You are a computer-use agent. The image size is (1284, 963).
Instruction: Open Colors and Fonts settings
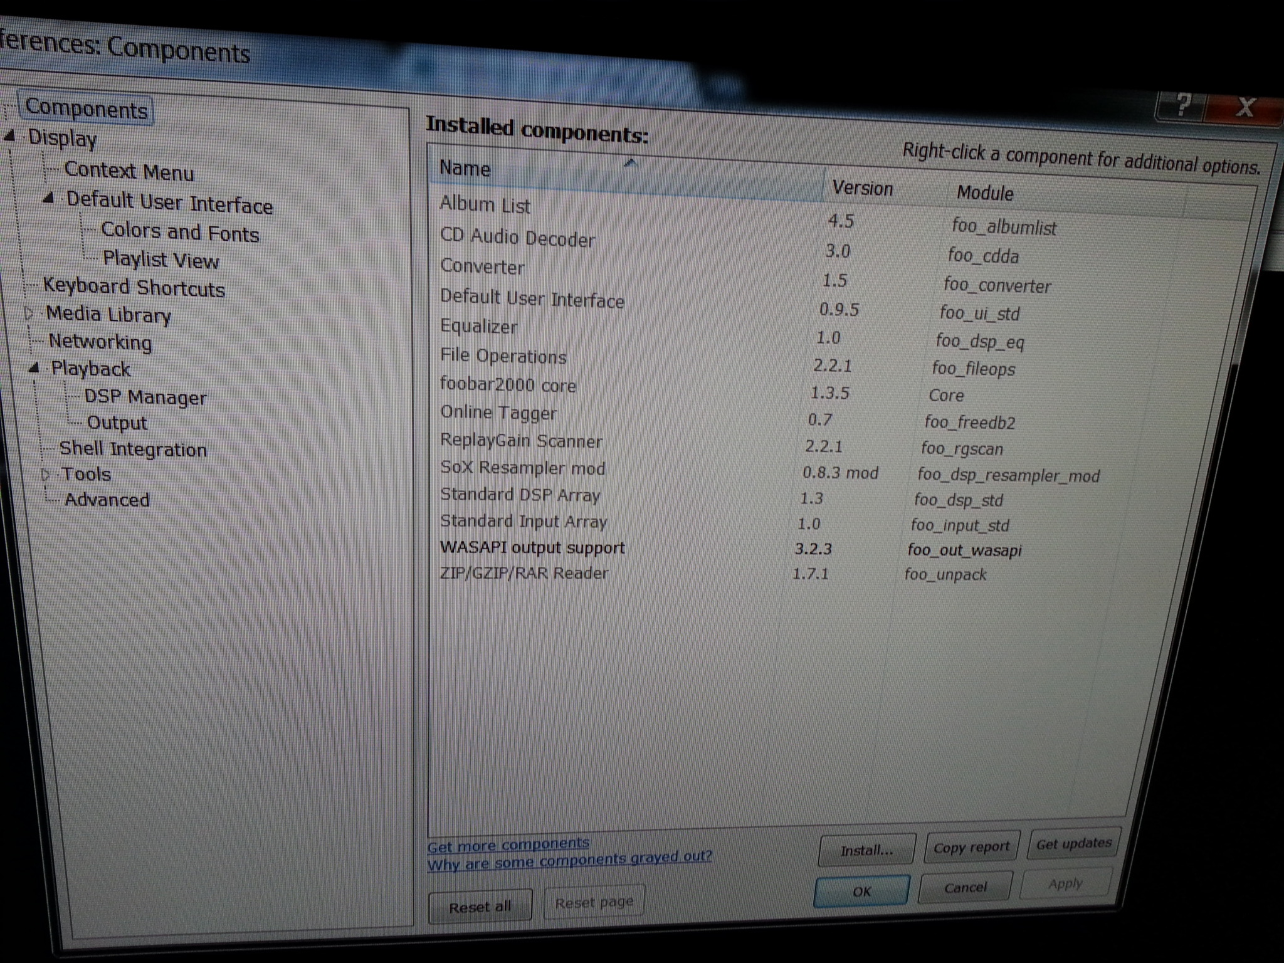click(179, 231)
